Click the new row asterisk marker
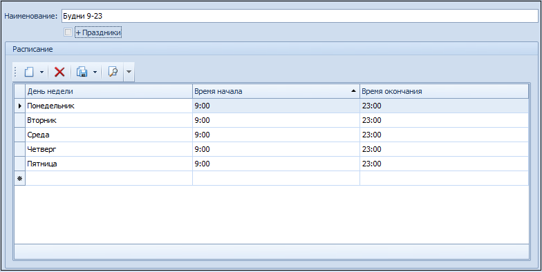The width and height of the screenshot is (542, 272). click(19, 178)
